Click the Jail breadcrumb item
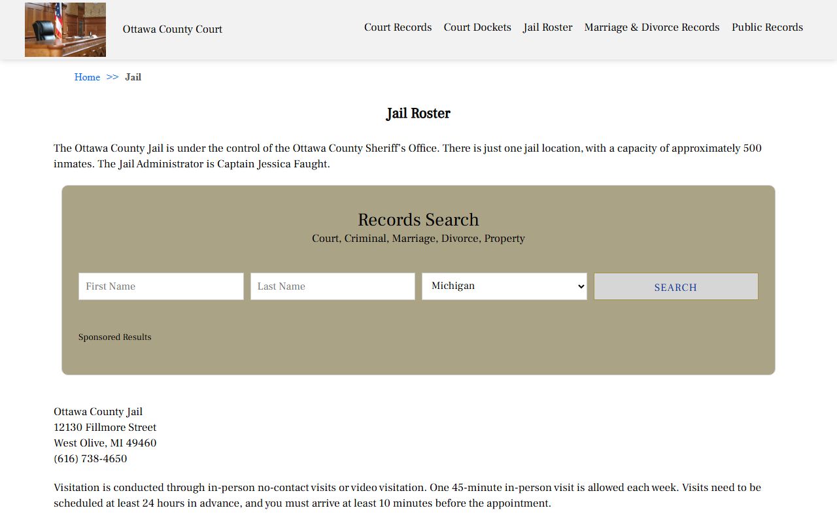 pyautogui.click(x=133, y=77)
